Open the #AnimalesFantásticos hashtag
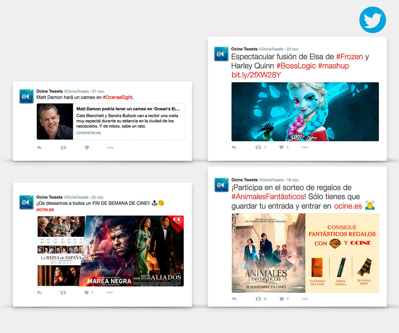The width and height of the screenshot is (399, 333). coord(268,197)
